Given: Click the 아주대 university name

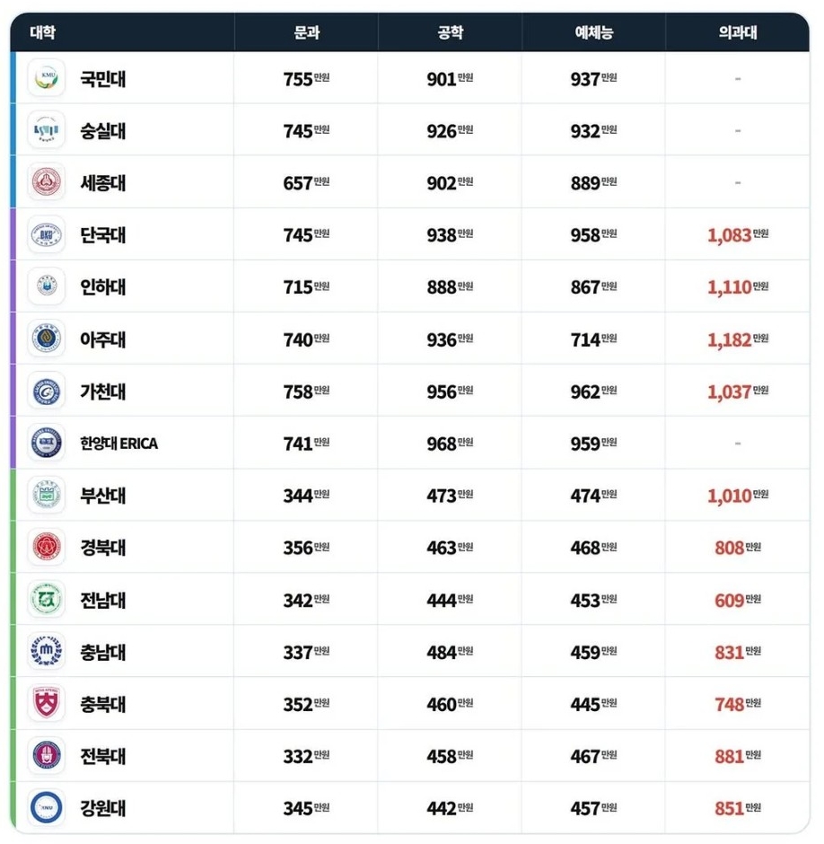Looking at the screenshot, I should tap(103, 339).
